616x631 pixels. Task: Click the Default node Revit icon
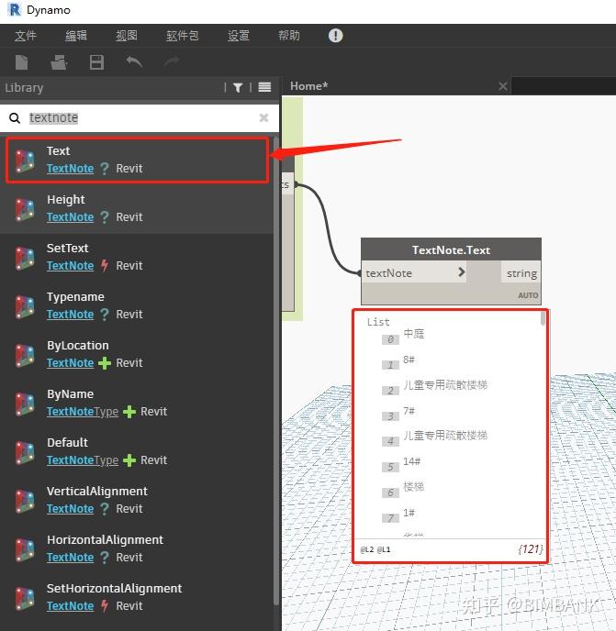[25, 452]
